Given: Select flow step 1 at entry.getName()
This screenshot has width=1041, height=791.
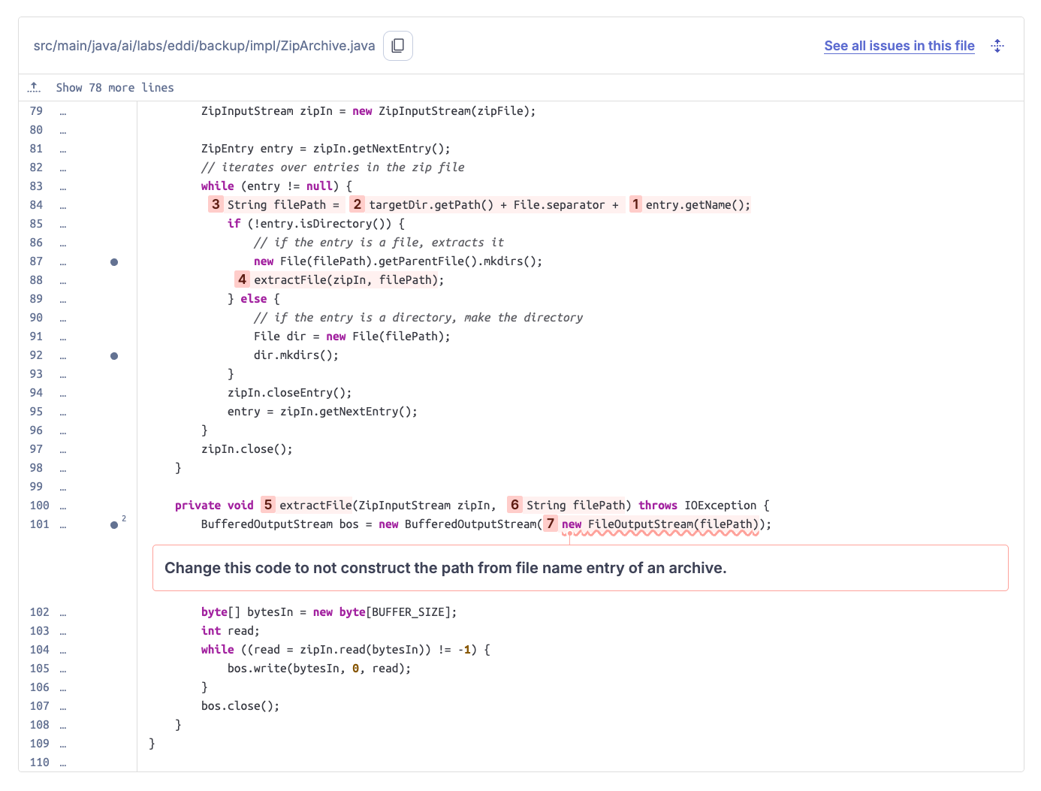Looking at the screenshot, I should 635,204.
